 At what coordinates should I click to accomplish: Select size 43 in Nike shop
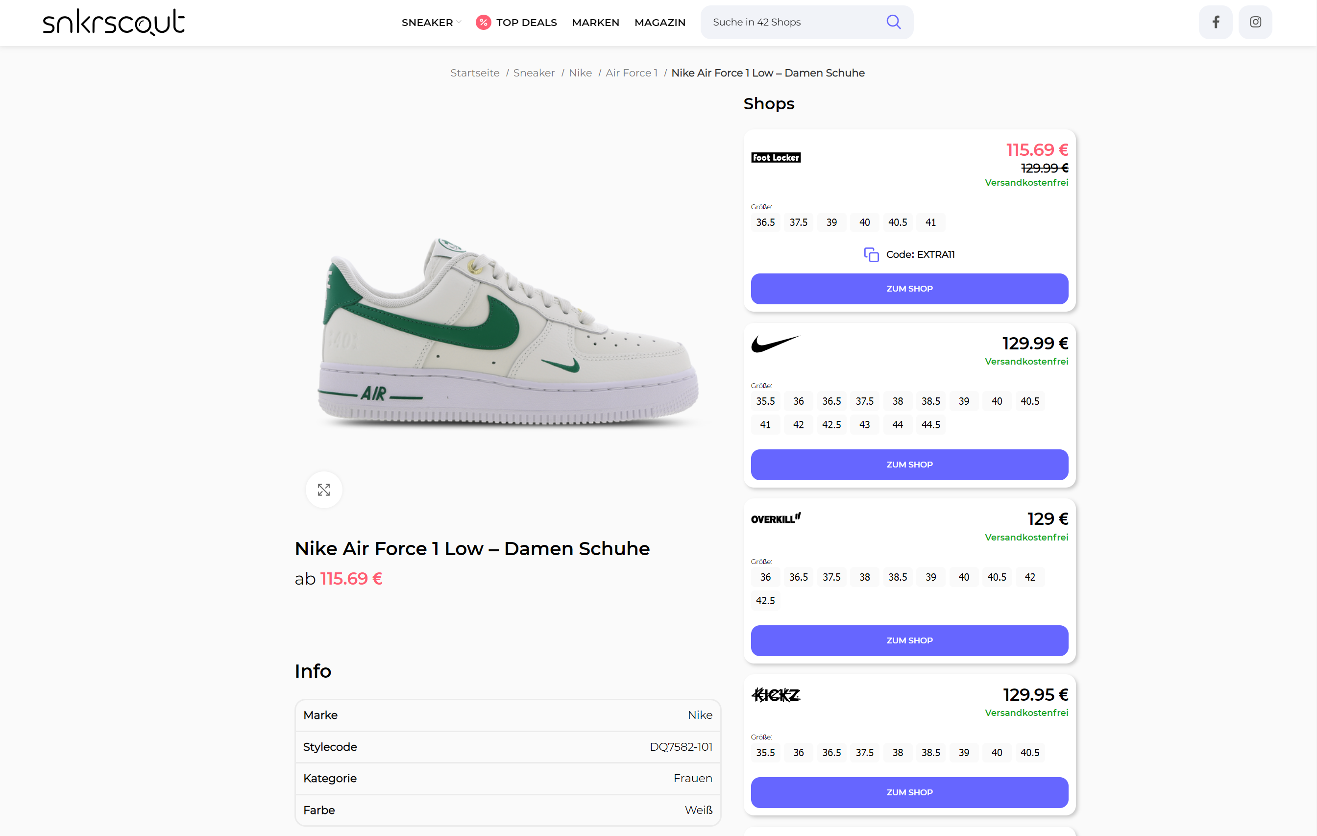864,424
